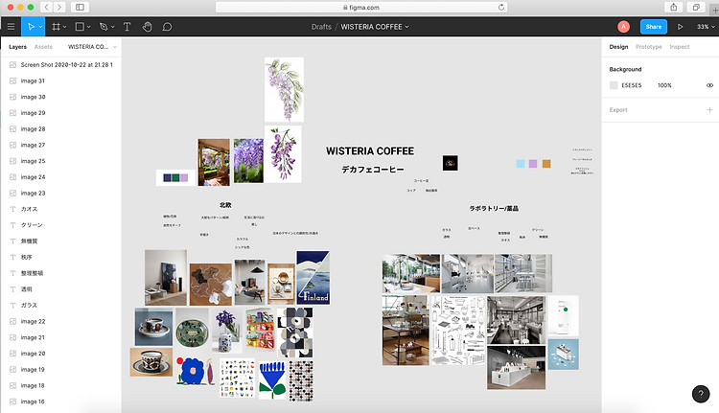Edit the E5E5E5 hex value field
719x413 pixels.
tap(632, 85)
